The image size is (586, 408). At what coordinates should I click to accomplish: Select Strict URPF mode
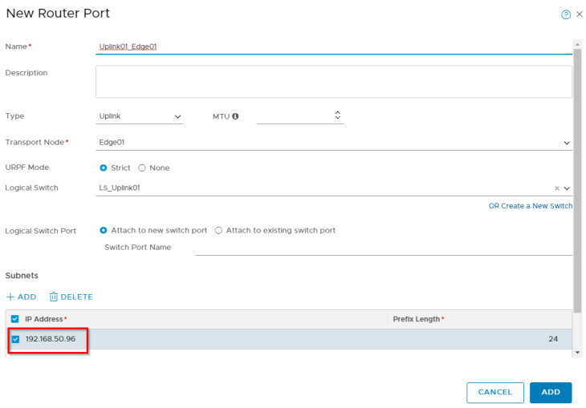pyautogui.click(x=103, y=168)
